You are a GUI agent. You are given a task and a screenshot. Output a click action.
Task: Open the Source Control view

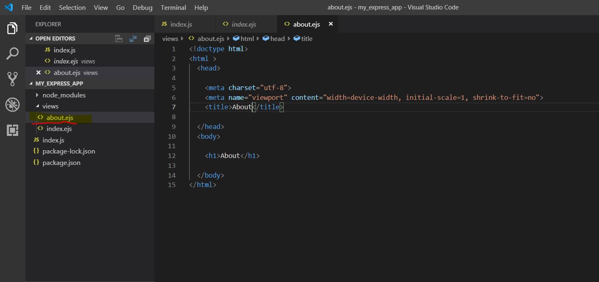tap(12, 78)
